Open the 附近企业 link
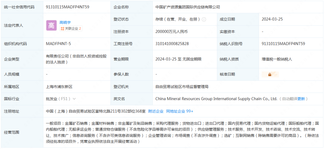325x149 pixels. point(156,111)
